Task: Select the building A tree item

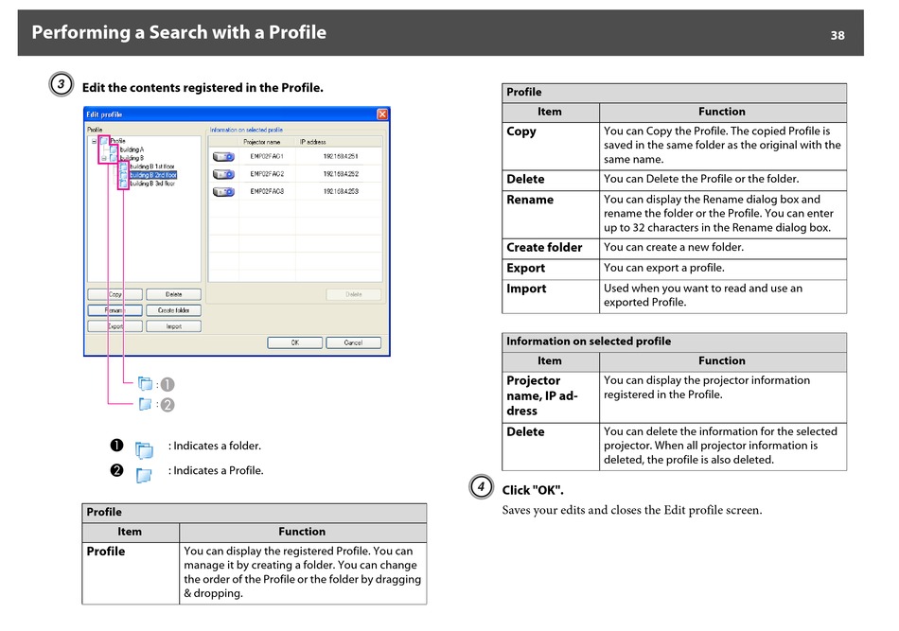Action: tap(132, 149)
